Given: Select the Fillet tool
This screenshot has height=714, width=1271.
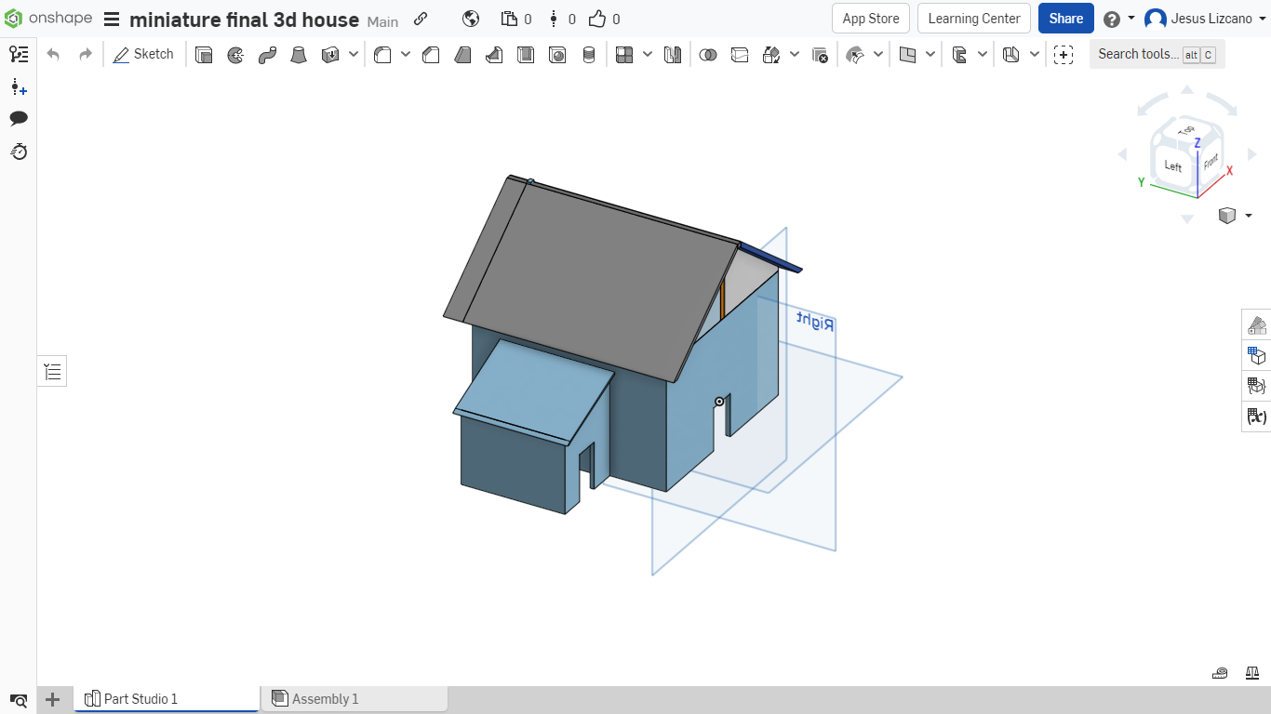Looking at the screenshot, I should coord(382,55).
